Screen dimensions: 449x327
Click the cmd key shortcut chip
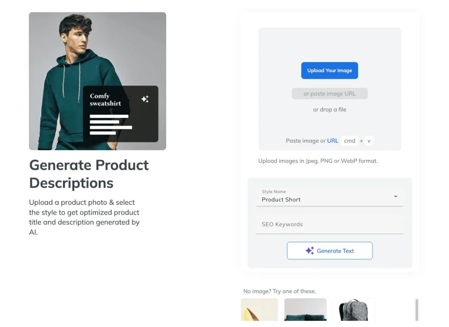(x=350, y=141)
